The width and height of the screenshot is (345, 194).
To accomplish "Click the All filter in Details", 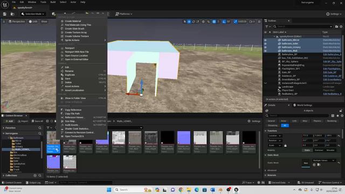I will pos(285,126).
